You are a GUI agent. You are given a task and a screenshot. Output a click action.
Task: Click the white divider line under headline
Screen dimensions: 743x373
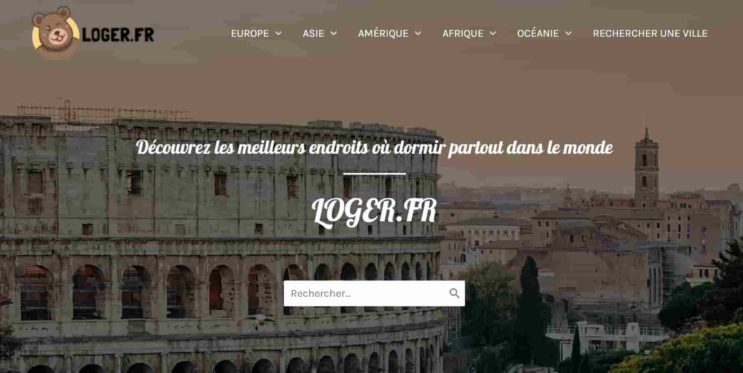tap(374, 173)
